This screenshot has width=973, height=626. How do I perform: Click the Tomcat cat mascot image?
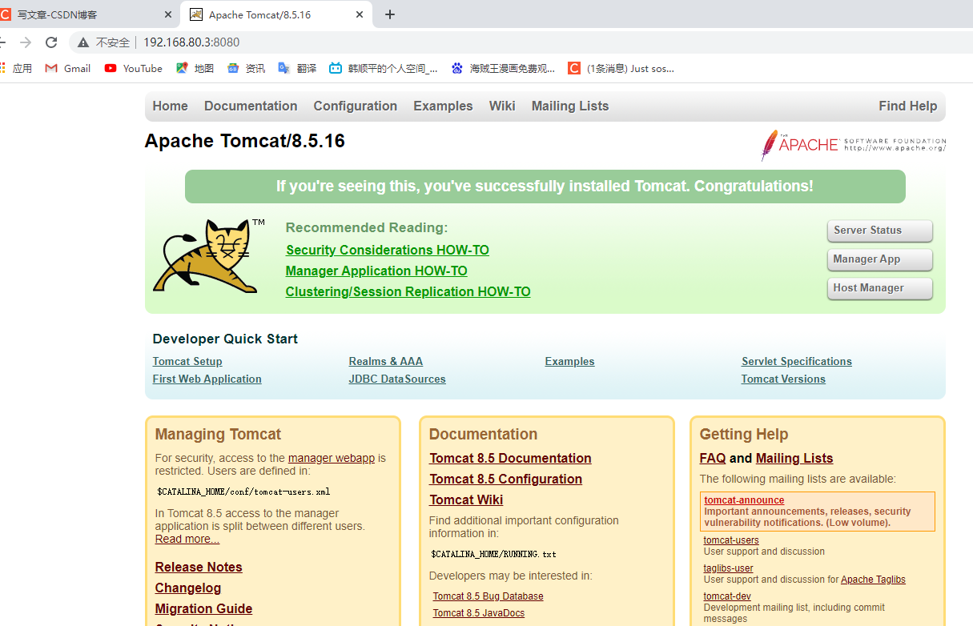pyautogui.click(x=208, y=256)
